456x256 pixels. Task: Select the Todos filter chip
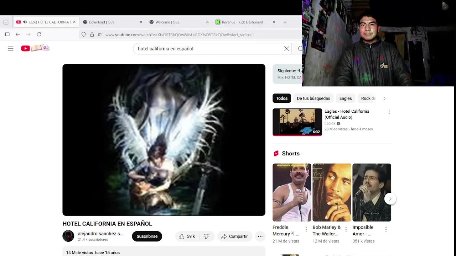point(282,98)
